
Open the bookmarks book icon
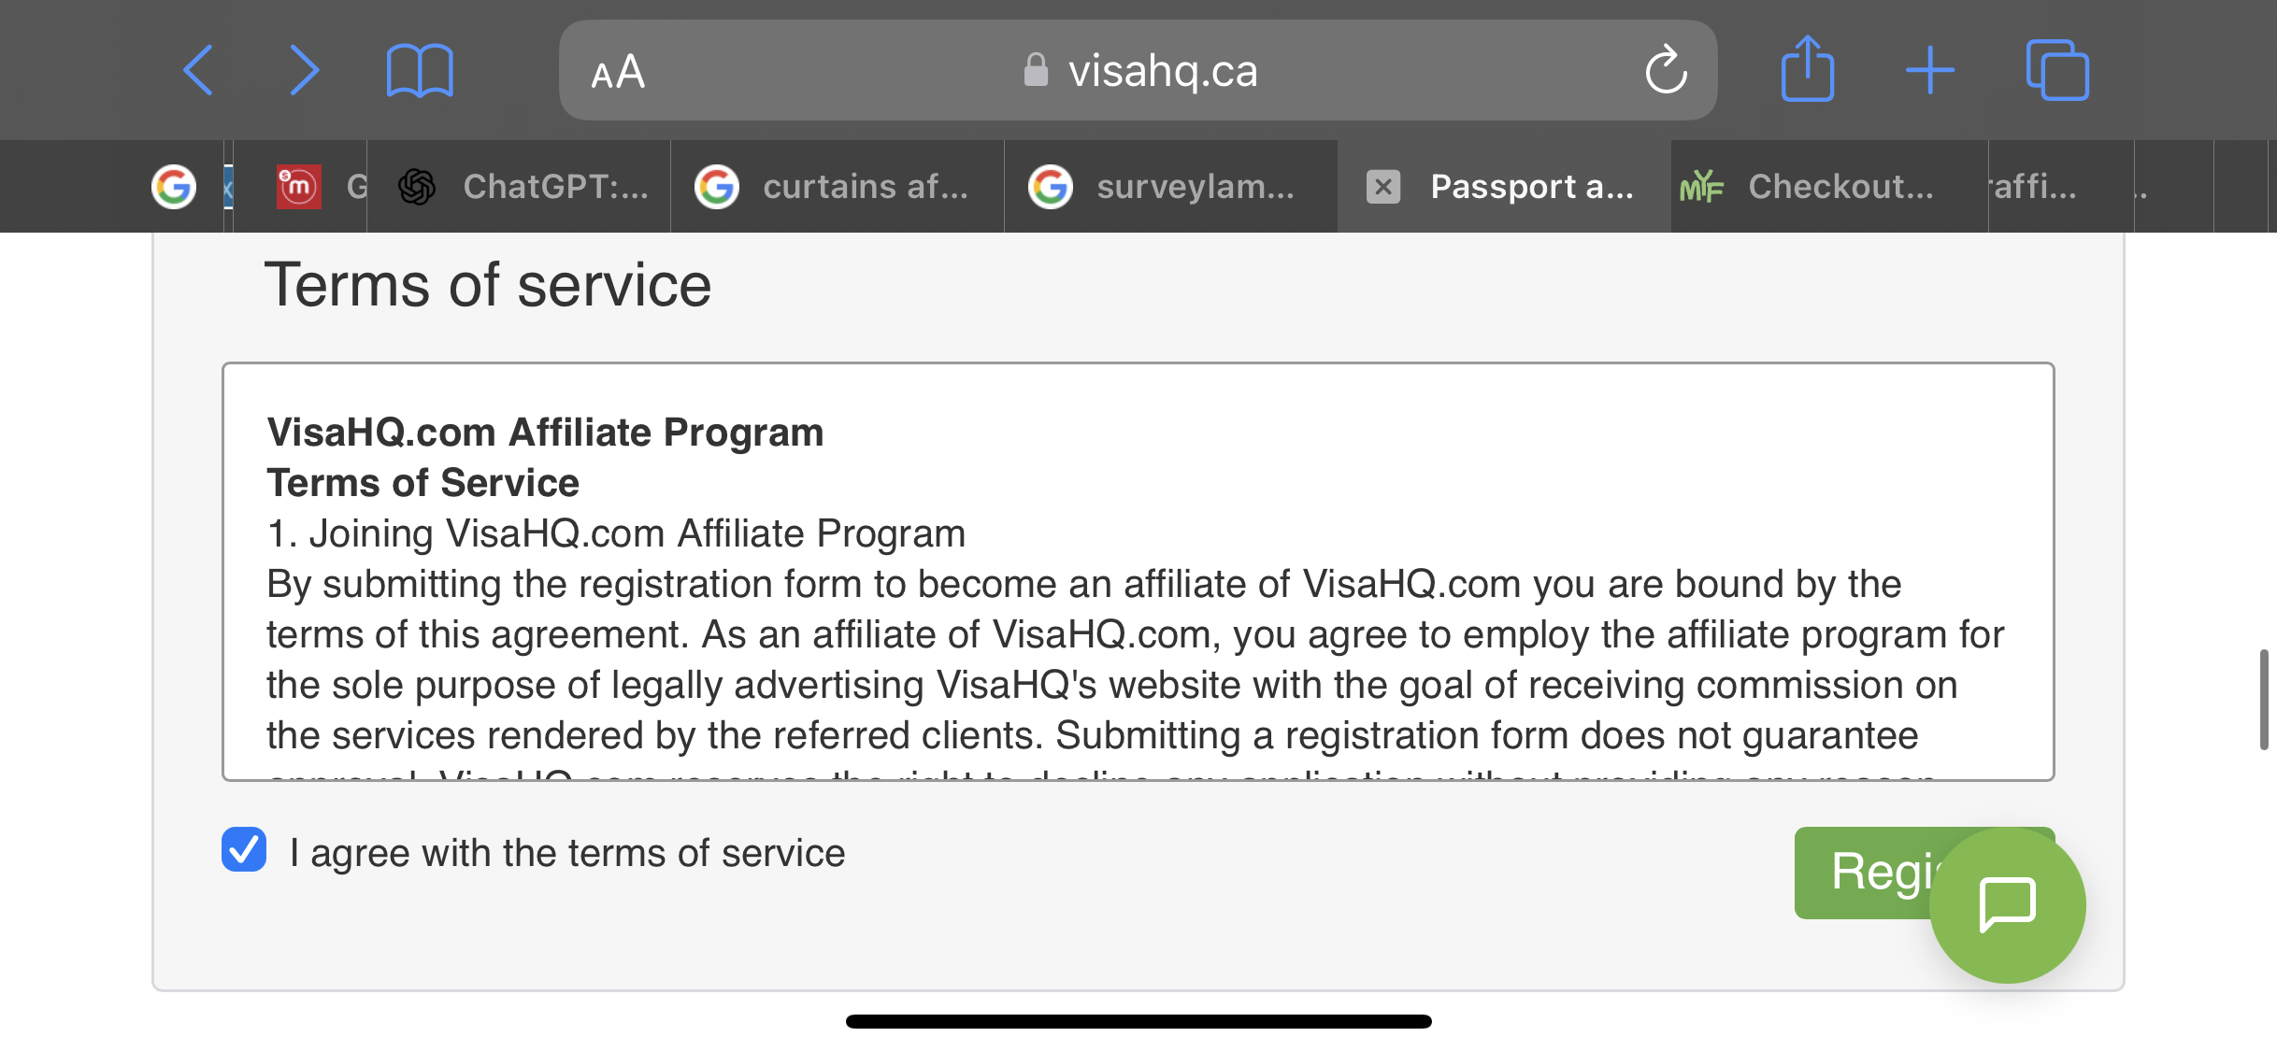[x=420, y=70]
